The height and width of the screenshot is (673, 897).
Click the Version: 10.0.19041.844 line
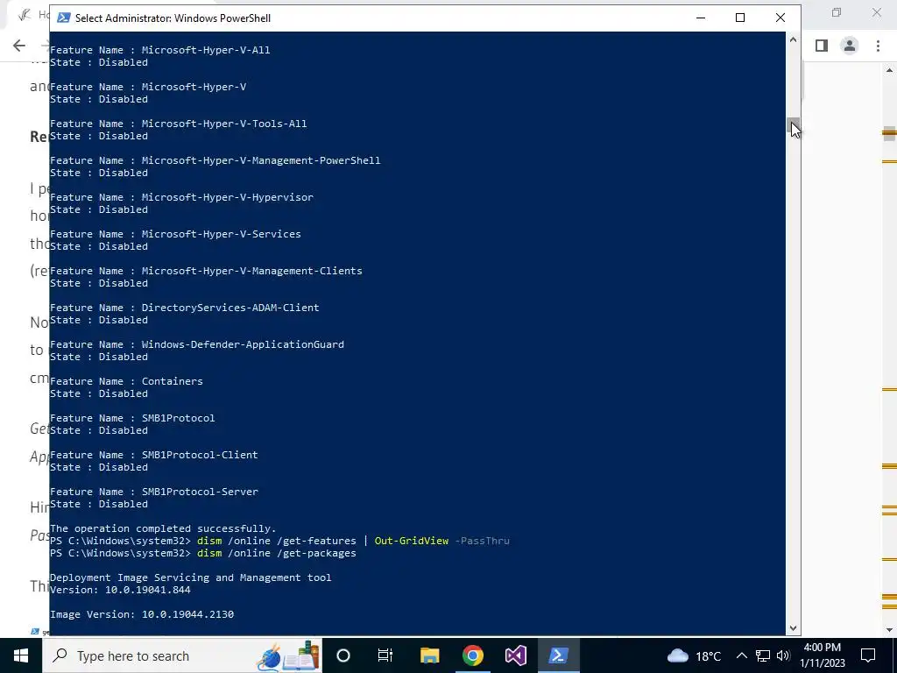120,590
